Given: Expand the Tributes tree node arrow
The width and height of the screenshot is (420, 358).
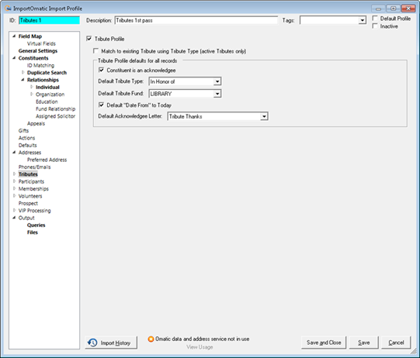Looking at the screenshot, I should (14, 174).
